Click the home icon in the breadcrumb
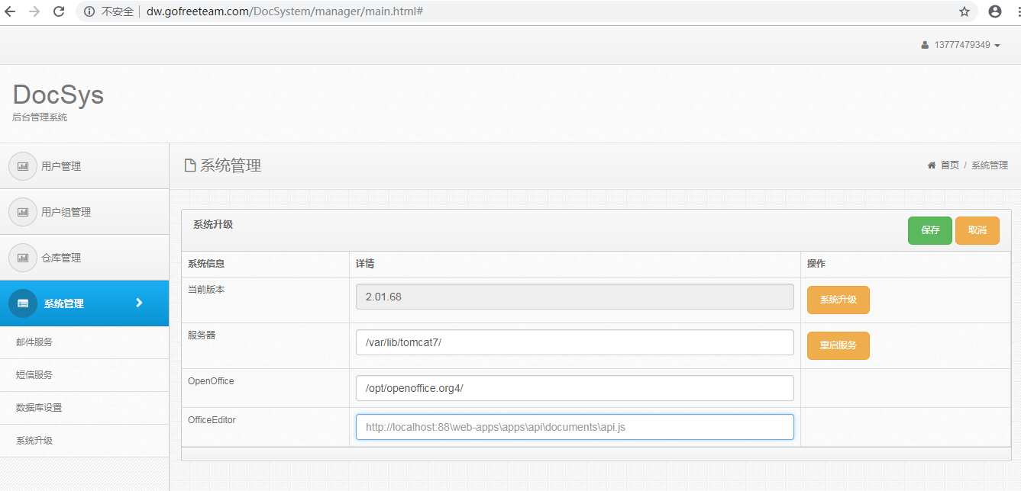The width and height of the screenshot is (1021, 491). pos(932,165)
